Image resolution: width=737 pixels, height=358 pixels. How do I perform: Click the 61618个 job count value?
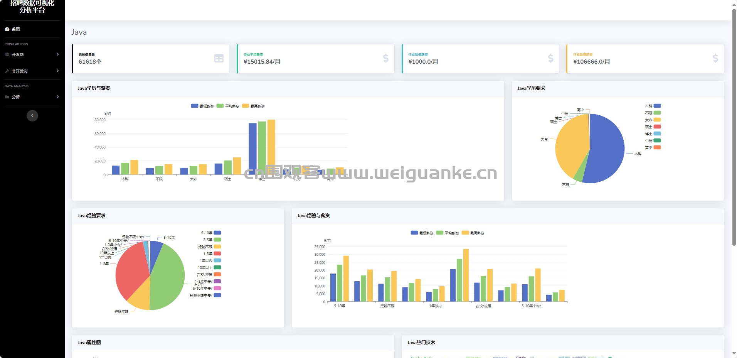[x=90, y=62]
